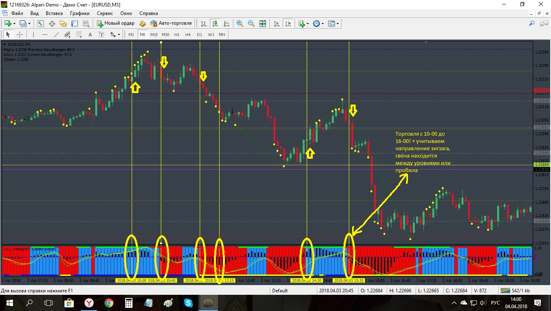The image size is (551, 311).
Task: Switch to H4 timeframe
Action: click(188, 34)
